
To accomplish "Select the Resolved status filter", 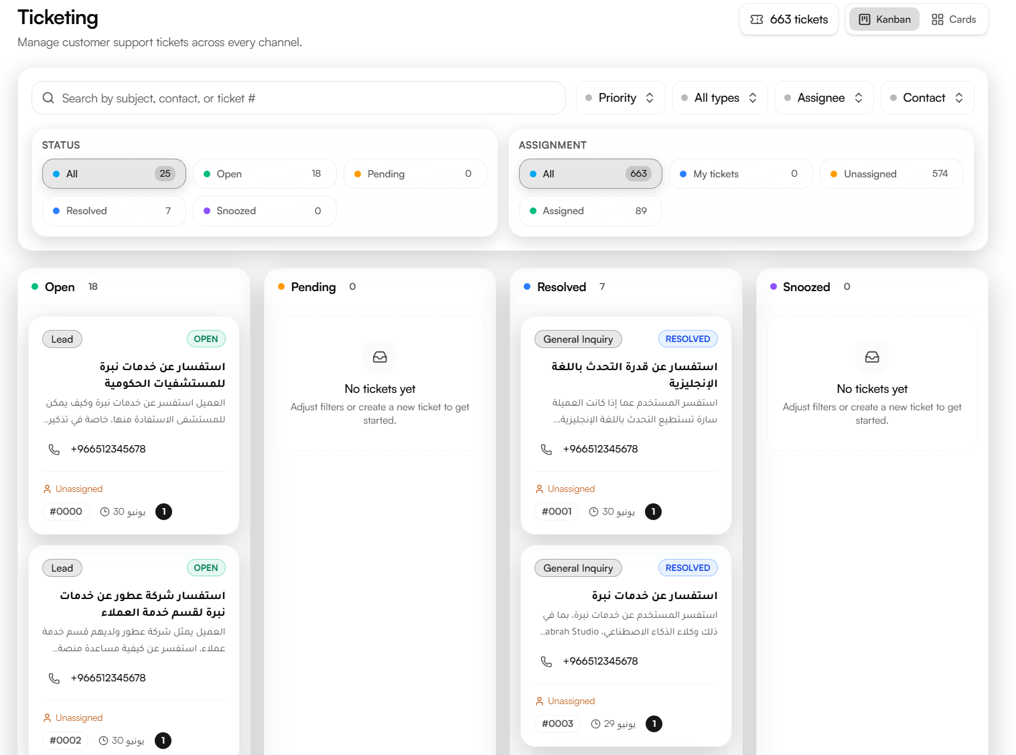I will (114, 211).
